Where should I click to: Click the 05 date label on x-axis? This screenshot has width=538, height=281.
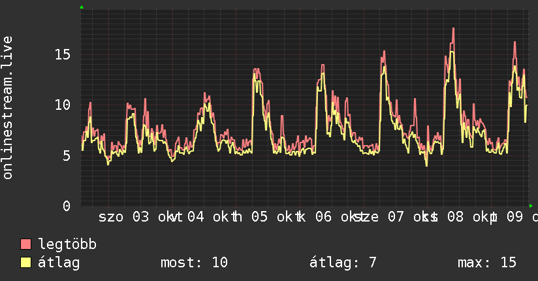click(x=259, y=217)
